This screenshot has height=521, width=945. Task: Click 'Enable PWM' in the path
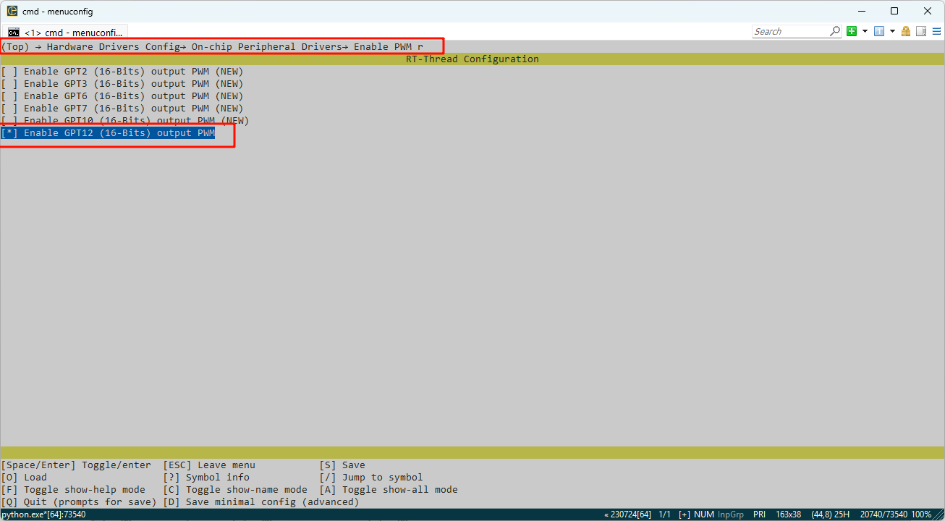[382, 47]
